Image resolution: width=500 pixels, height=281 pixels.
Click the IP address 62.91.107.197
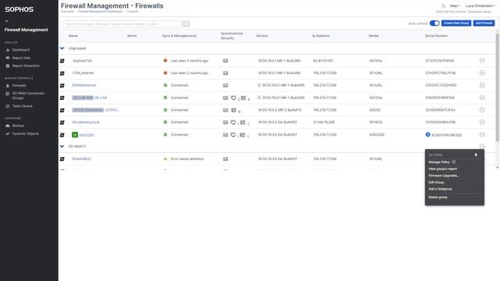[323, 61]
